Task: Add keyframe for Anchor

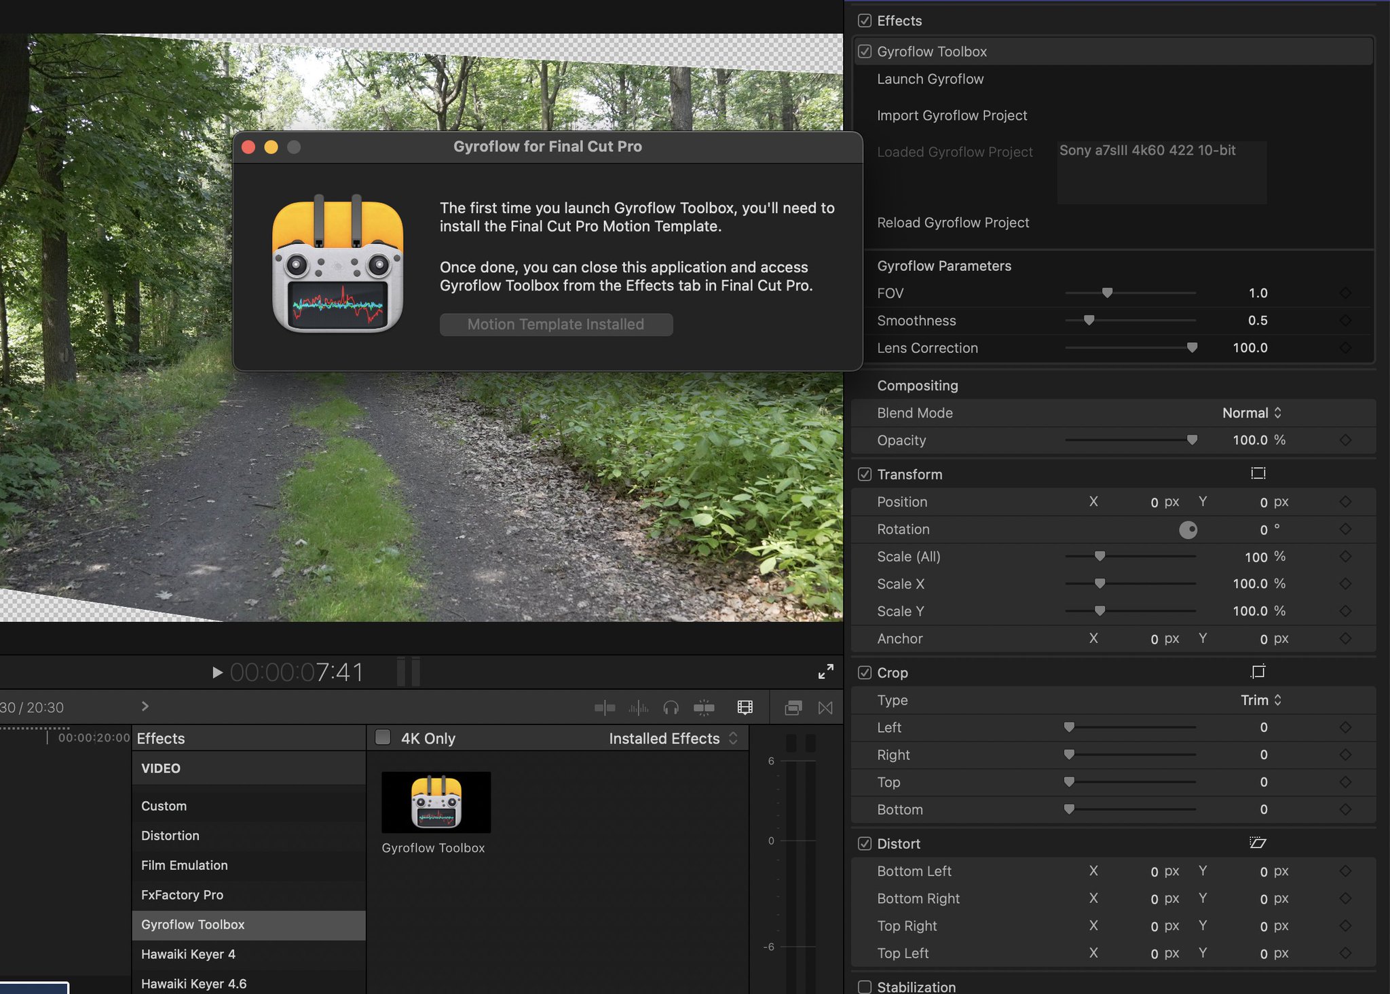Action: point(1345,638)
